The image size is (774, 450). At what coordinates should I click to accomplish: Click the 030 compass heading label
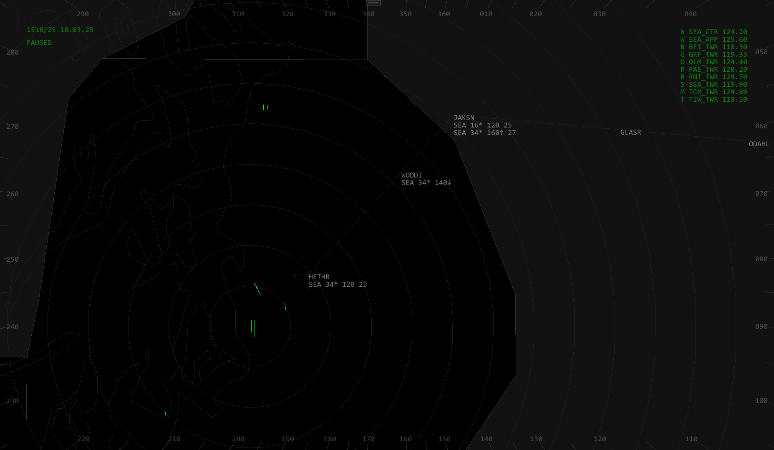[x=600, y=14]
